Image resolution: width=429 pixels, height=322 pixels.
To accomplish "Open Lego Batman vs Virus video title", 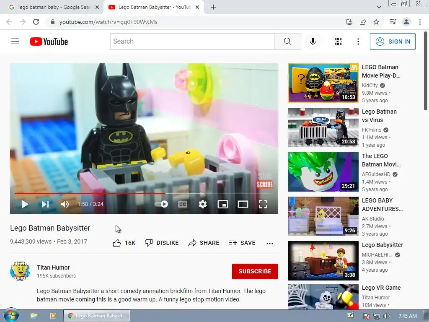I will coord(379,116).
